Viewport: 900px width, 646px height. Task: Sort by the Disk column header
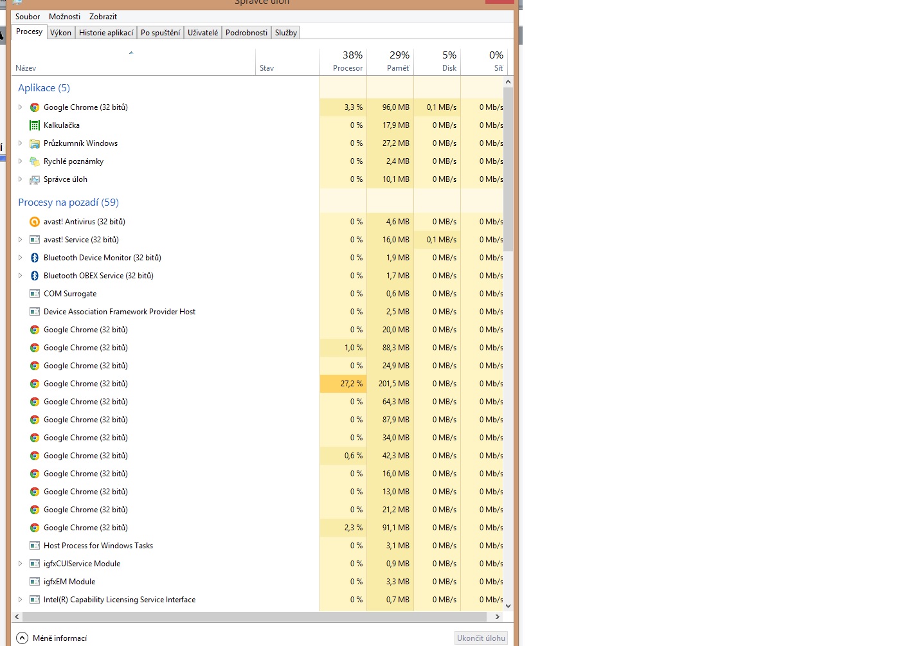click(x=437, y=62)
